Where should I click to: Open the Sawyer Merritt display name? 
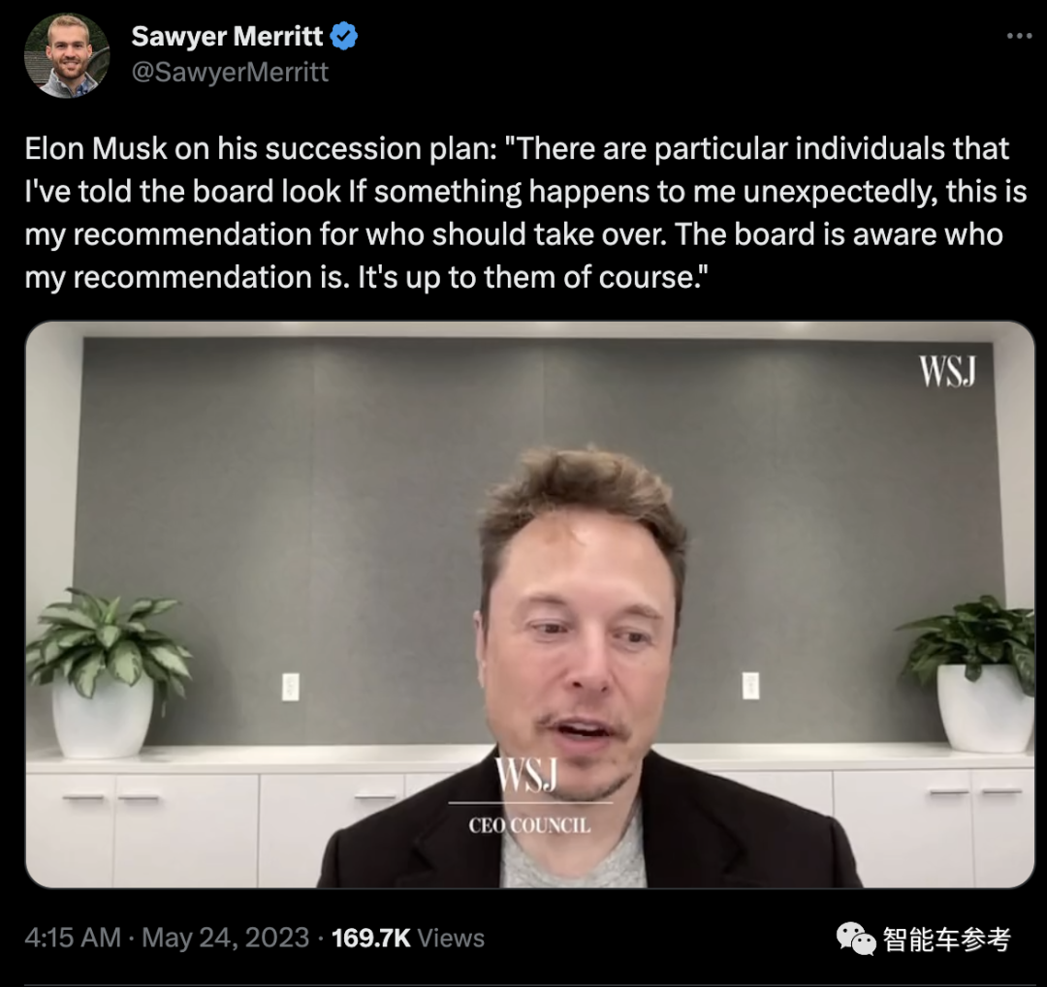coord(227,36)
